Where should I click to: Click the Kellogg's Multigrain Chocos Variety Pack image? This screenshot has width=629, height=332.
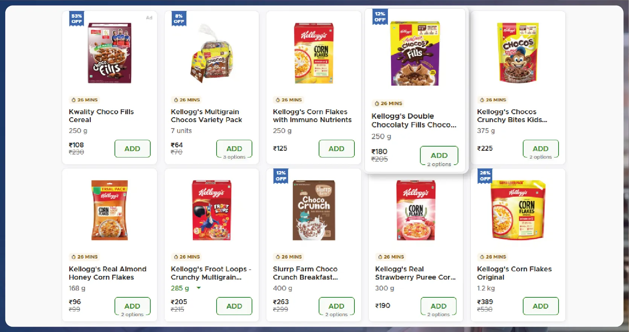click(212, 53)
